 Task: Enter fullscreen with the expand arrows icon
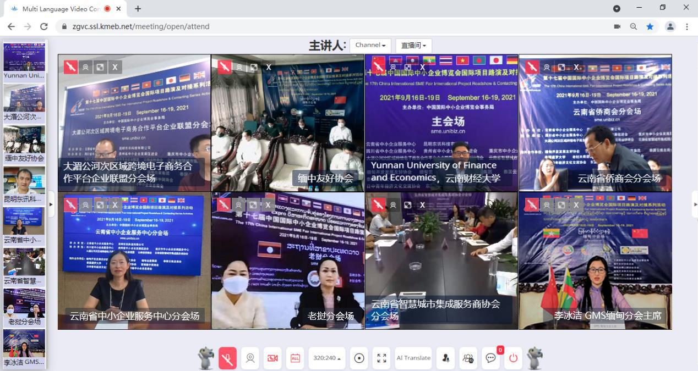[x=381, y=358]
